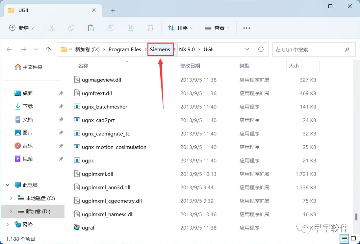Sort by 类型 column header
Image resolution: width=360 pixels, height=244 pixels.
[x=244, y=66]
